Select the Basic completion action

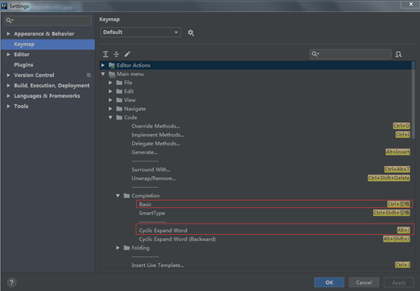tap(145, 205)
